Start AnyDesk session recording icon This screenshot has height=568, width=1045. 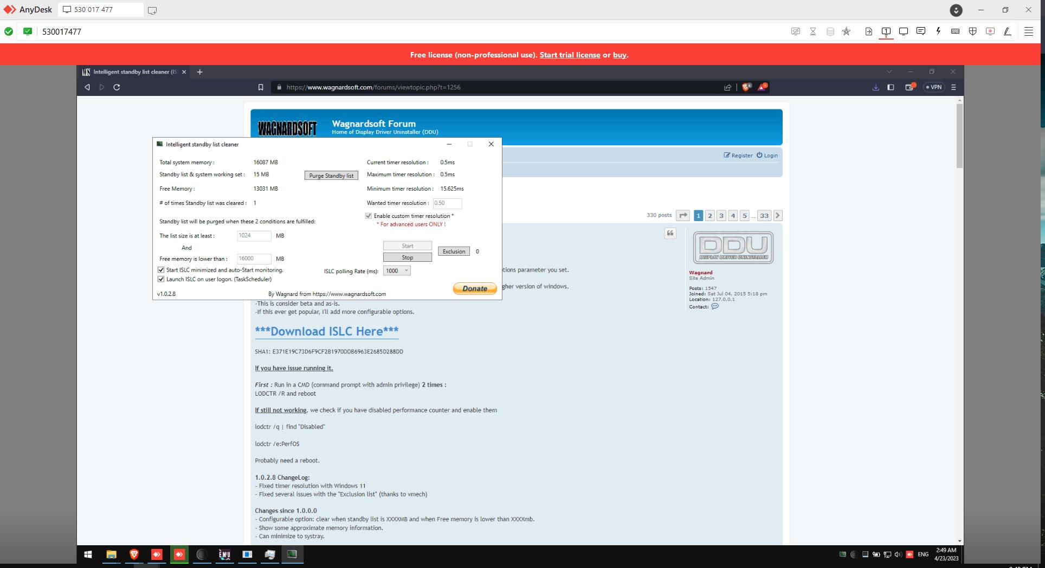990,31
